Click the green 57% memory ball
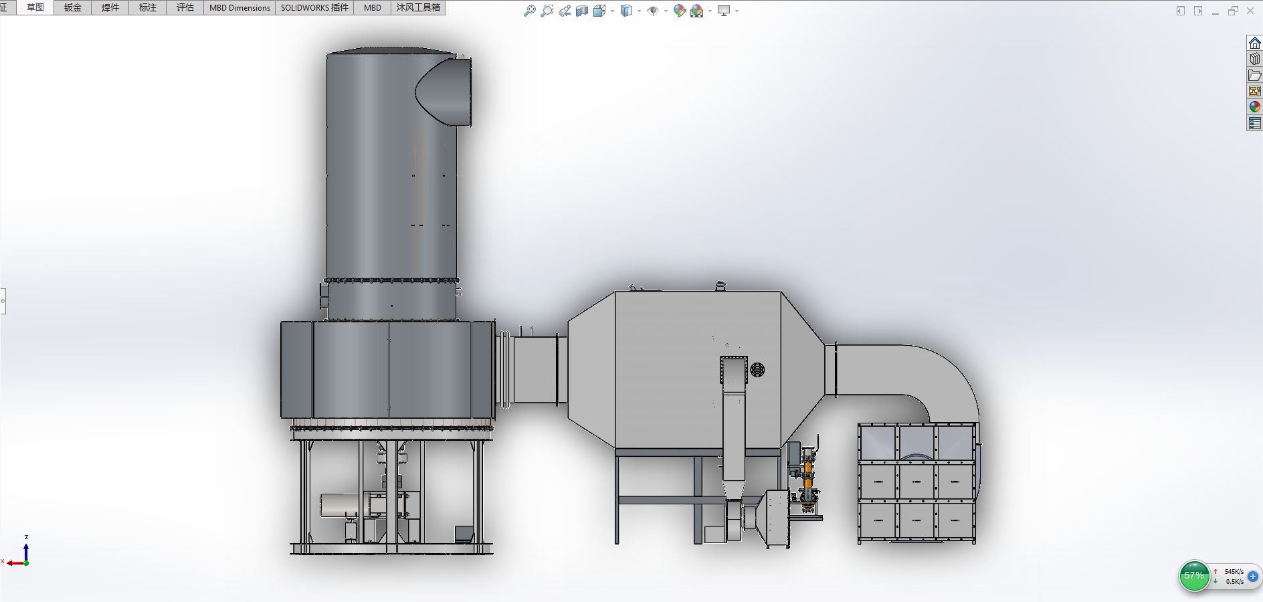 (x=1193, y=576)
